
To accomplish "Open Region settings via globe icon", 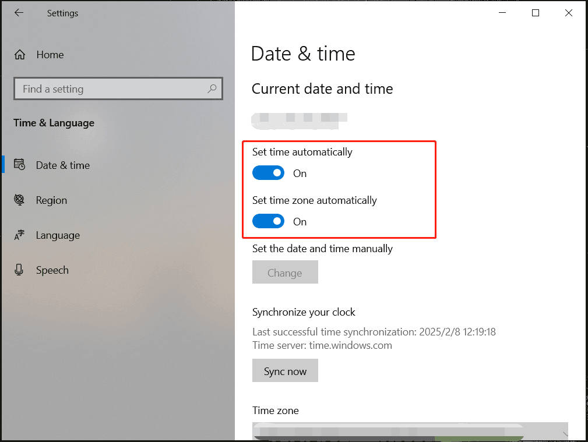I will point(19,200).
